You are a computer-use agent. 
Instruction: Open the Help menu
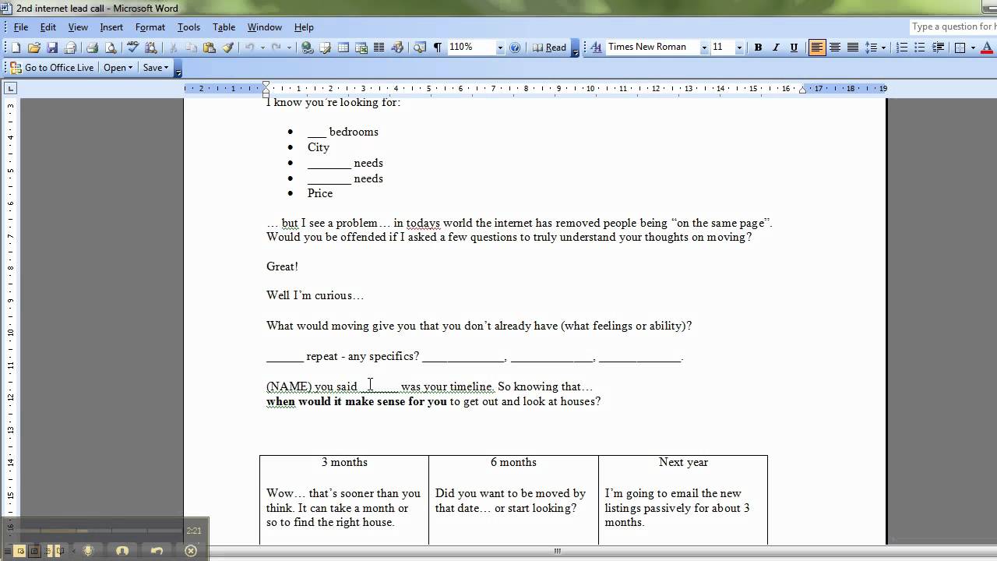tap(305, 27)
